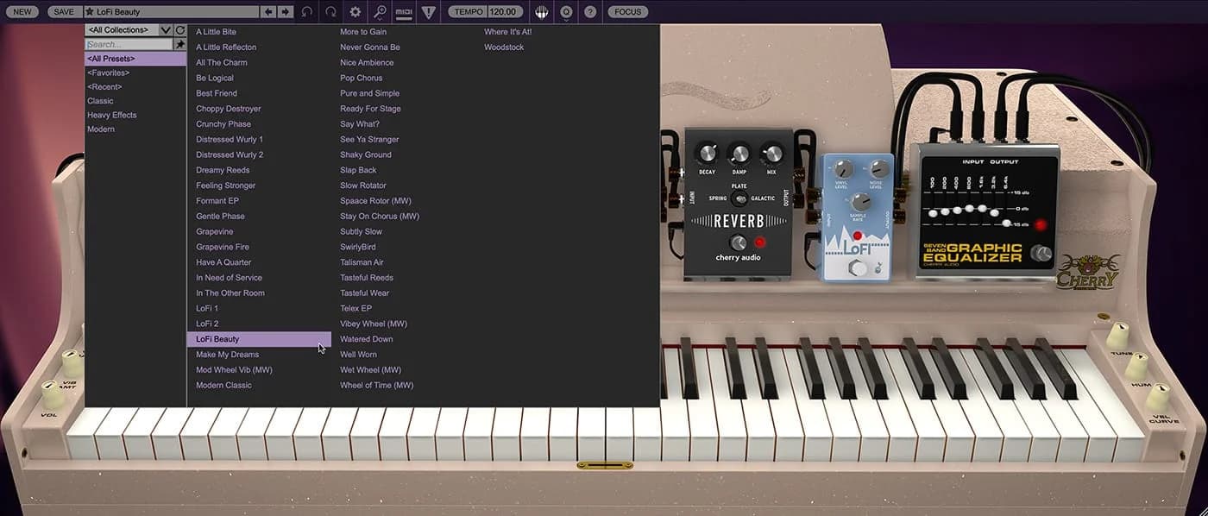Screen dimensions: 1208x516
Task: Select the Heavy Effects category
Action: 111,114
